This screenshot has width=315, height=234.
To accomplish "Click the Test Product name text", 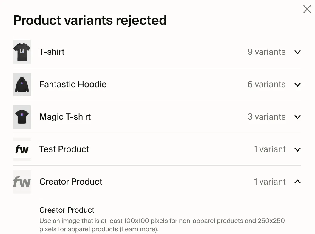I will [64, 149].
